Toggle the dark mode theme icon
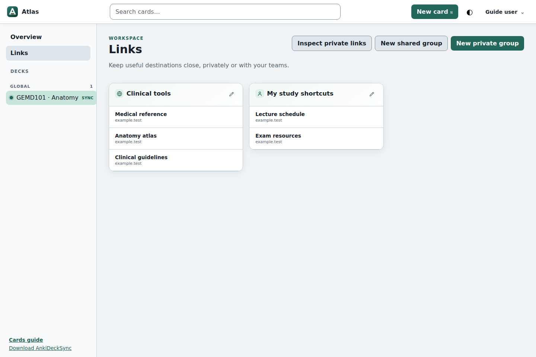The height and width of the screenshot is (357, 536). point(470,12)
